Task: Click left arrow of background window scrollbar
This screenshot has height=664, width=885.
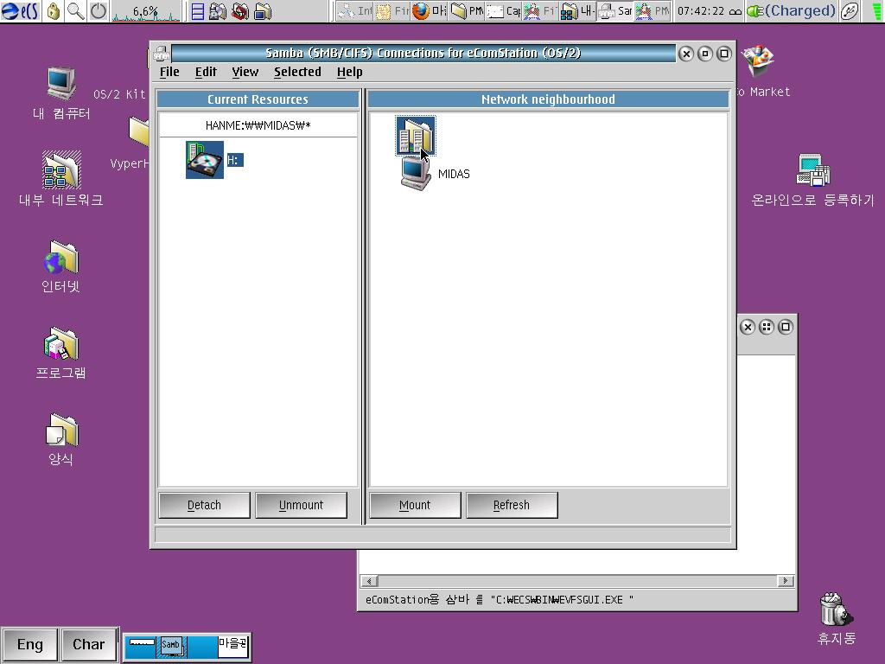Action: 370,581
